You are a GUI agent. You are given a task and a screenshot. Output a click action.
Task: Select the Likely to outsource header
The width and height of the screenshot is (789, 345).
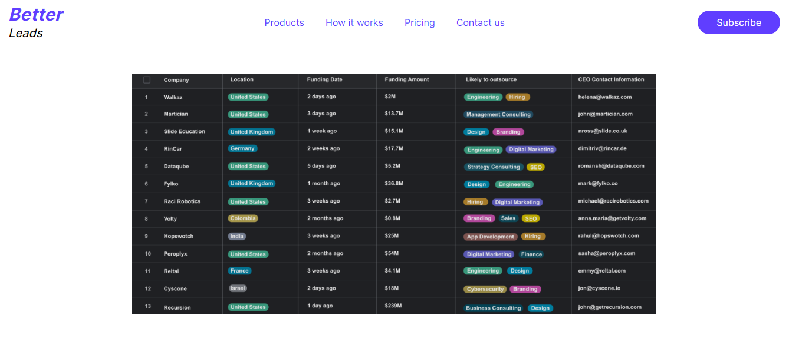point(491,79)
